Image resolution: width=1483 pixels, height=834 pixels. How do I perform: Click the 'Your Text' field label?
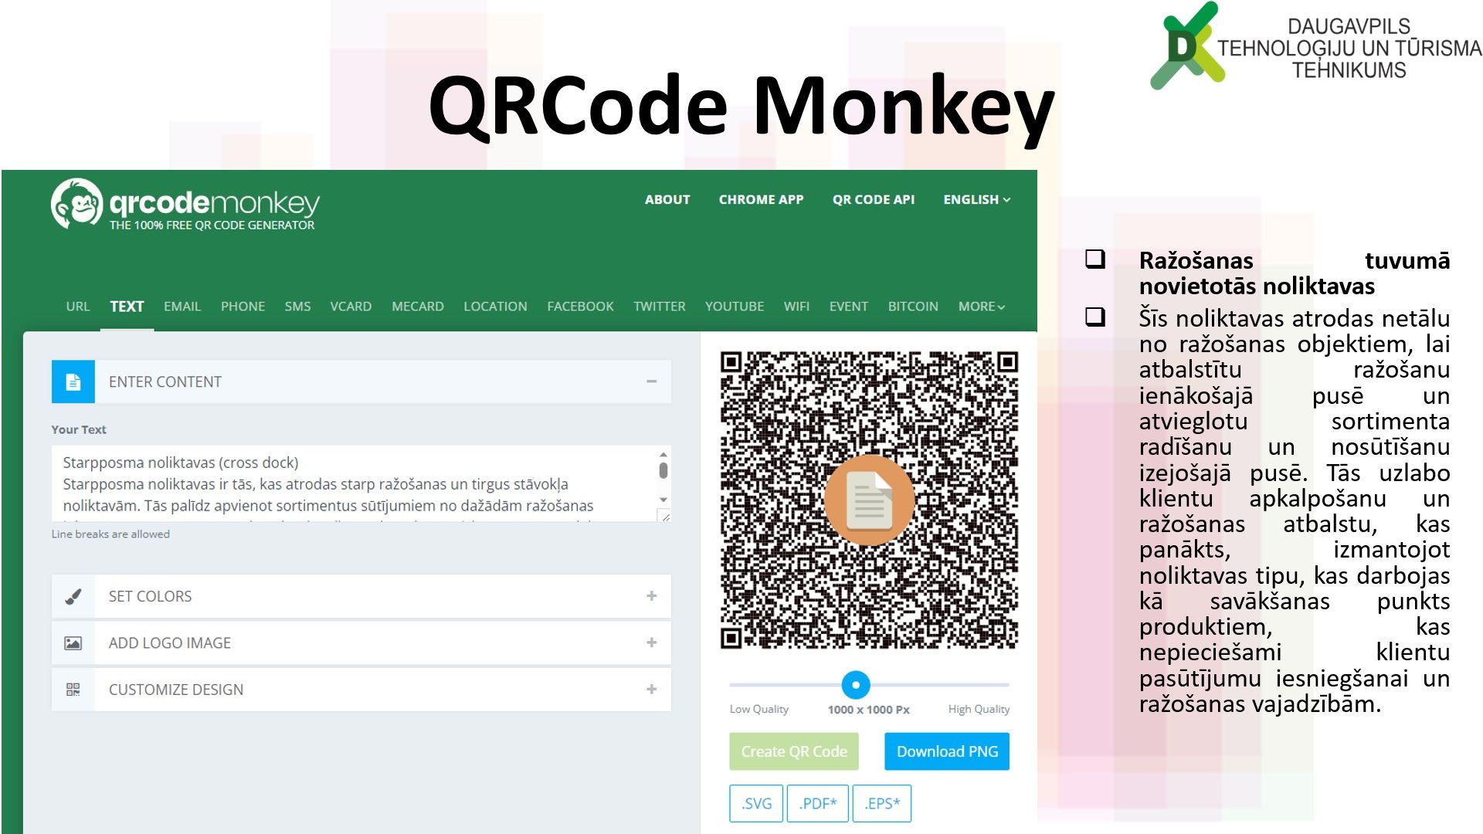[x=79, y=429]
